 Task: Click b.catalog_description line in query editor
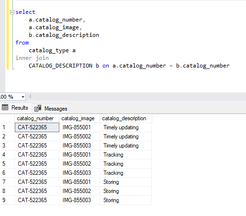click(x=64, y=35)
